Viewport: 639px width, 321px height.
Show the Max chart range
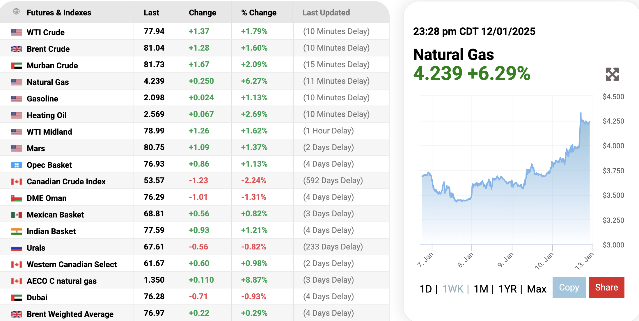[537, 289]
